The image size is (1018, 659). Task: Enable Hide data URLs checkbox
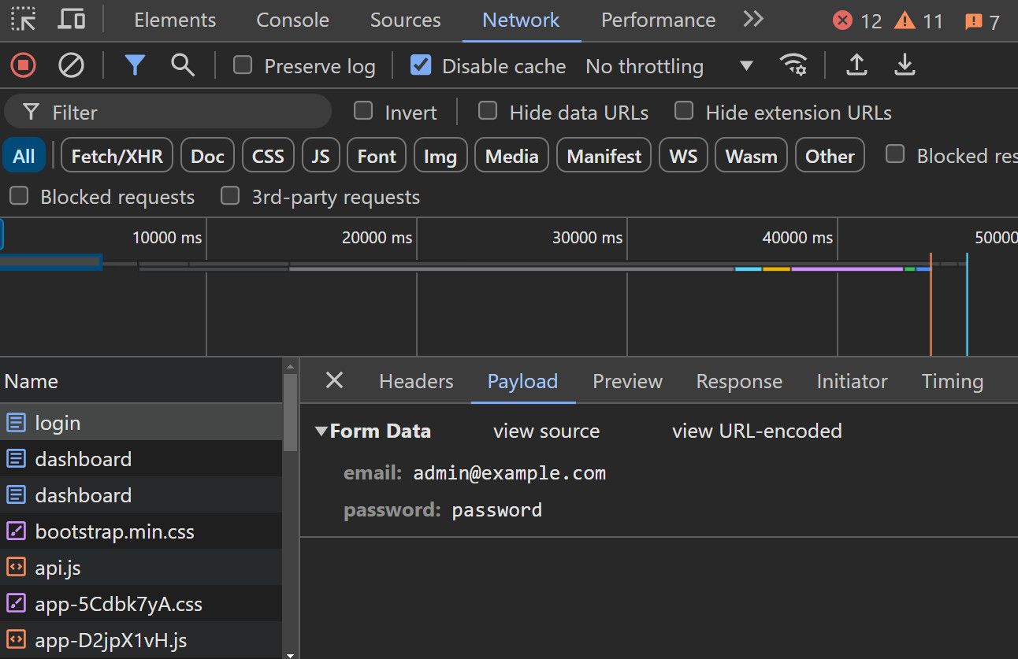488,111
